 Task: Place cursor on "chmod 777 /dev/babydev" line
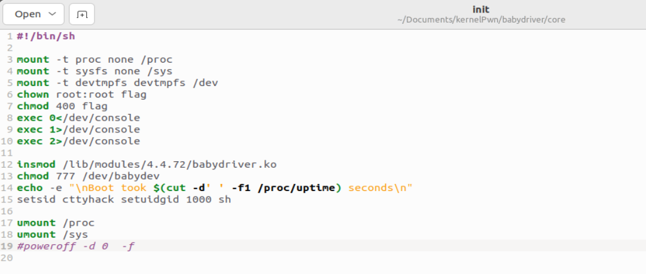pos(88,176)
